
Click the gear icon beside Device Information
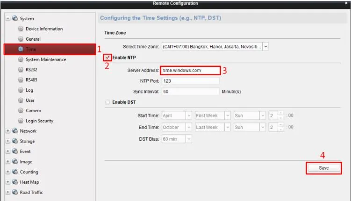[x=21, y=29]
